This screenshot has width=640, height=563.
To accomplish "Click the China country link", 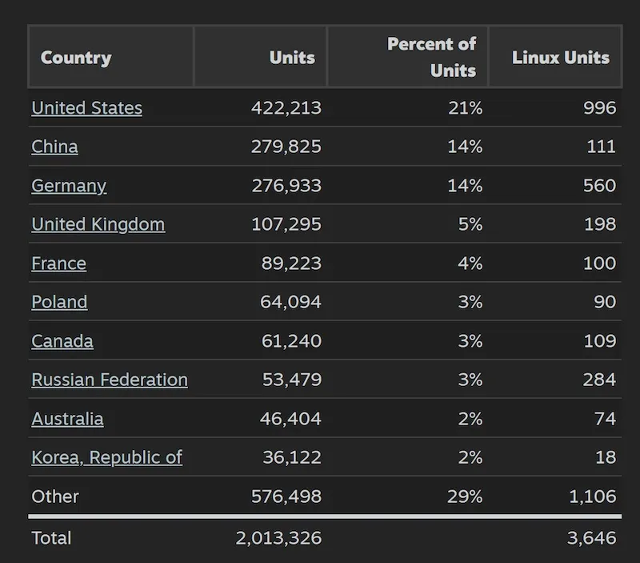I will tap(54, 147).
